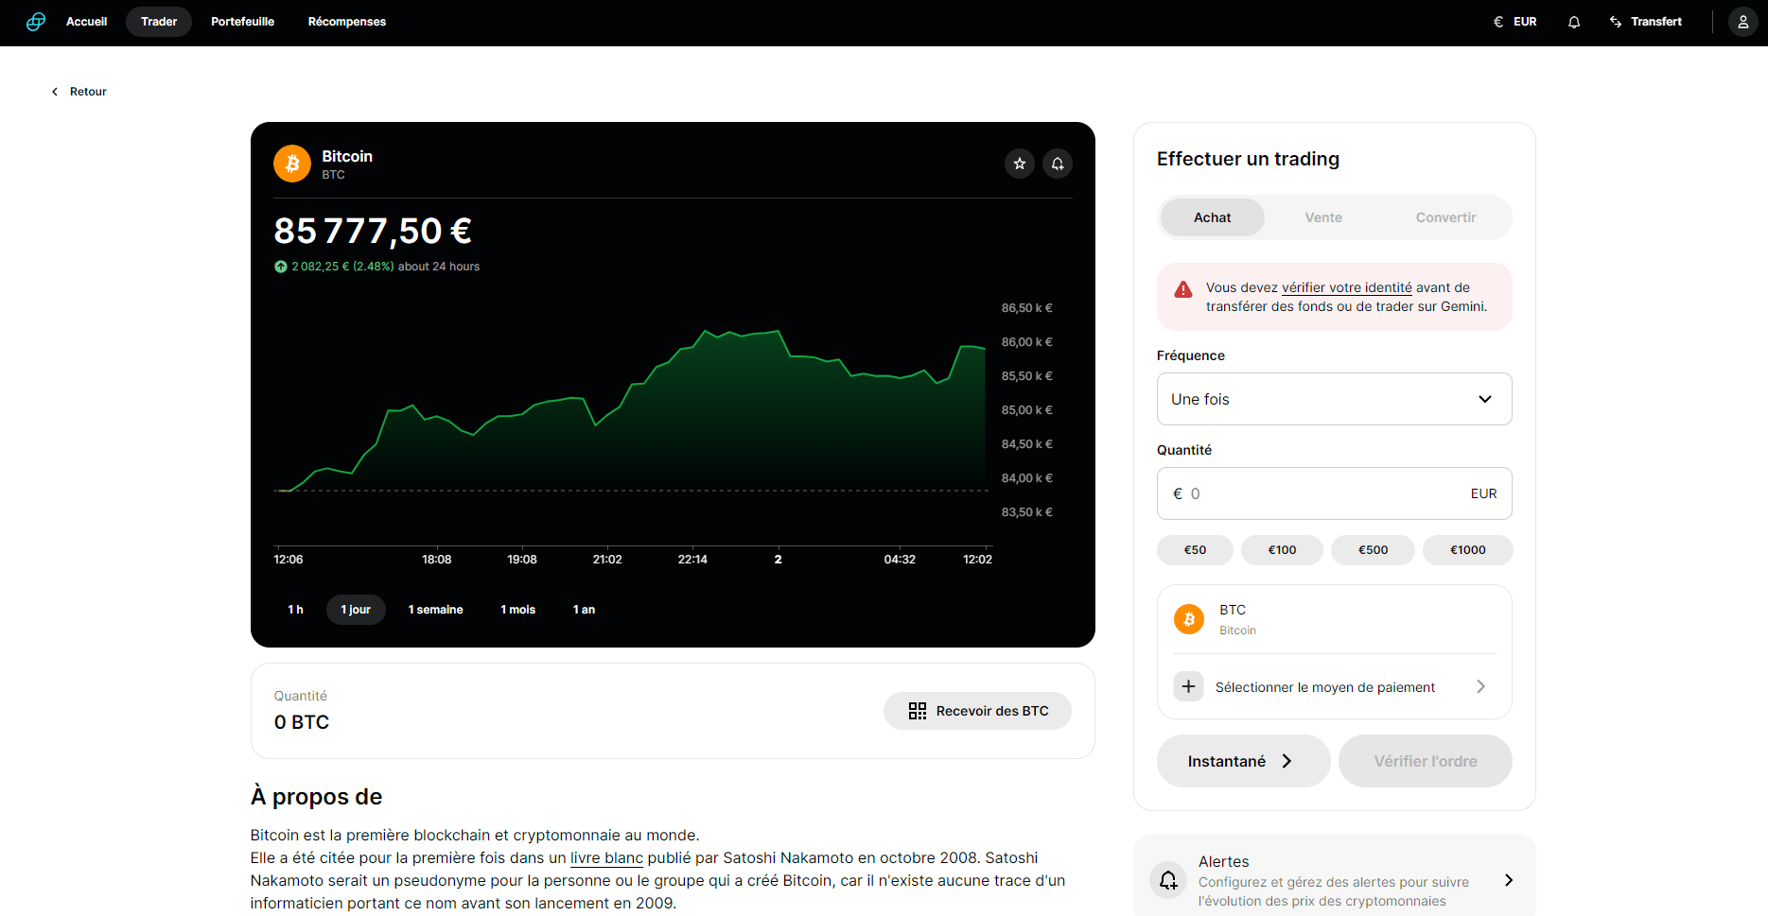Open the 'vérifier votre identité' link
The image size is (1768, 916).
click(1346, 287)
